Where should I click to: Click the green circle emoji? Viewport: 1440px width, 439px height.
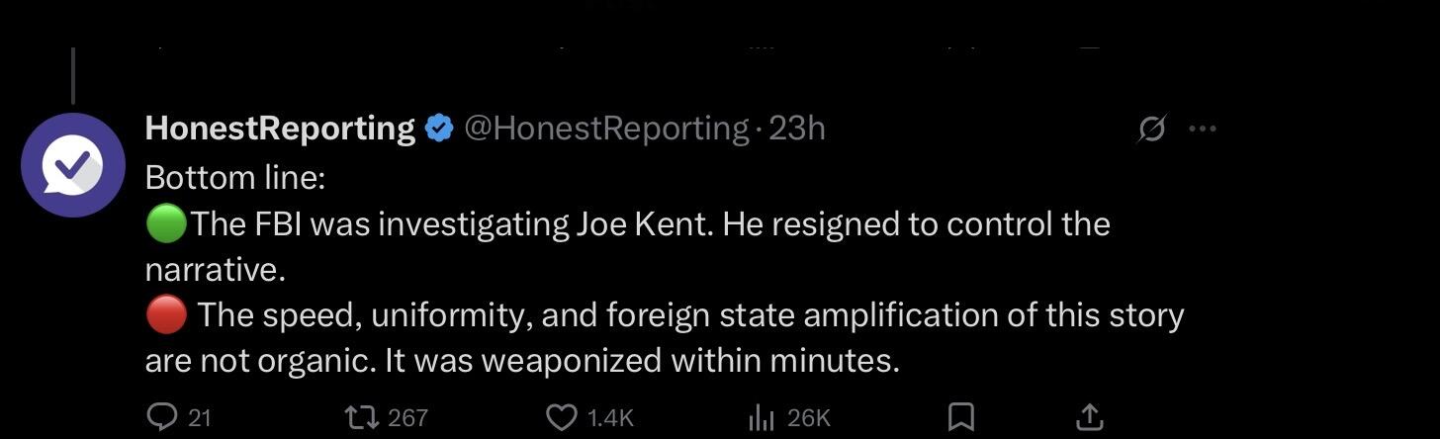tap(165, 225)
